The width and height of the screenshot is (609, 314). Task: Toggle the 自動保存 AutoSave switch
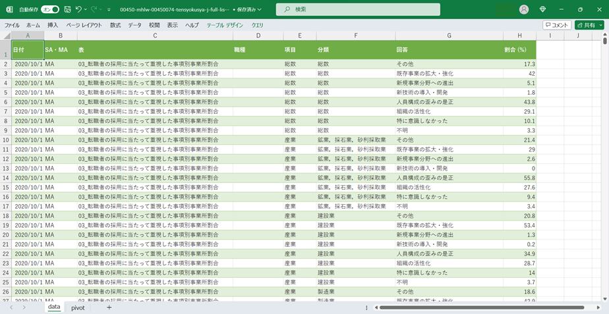pos(49,9)
